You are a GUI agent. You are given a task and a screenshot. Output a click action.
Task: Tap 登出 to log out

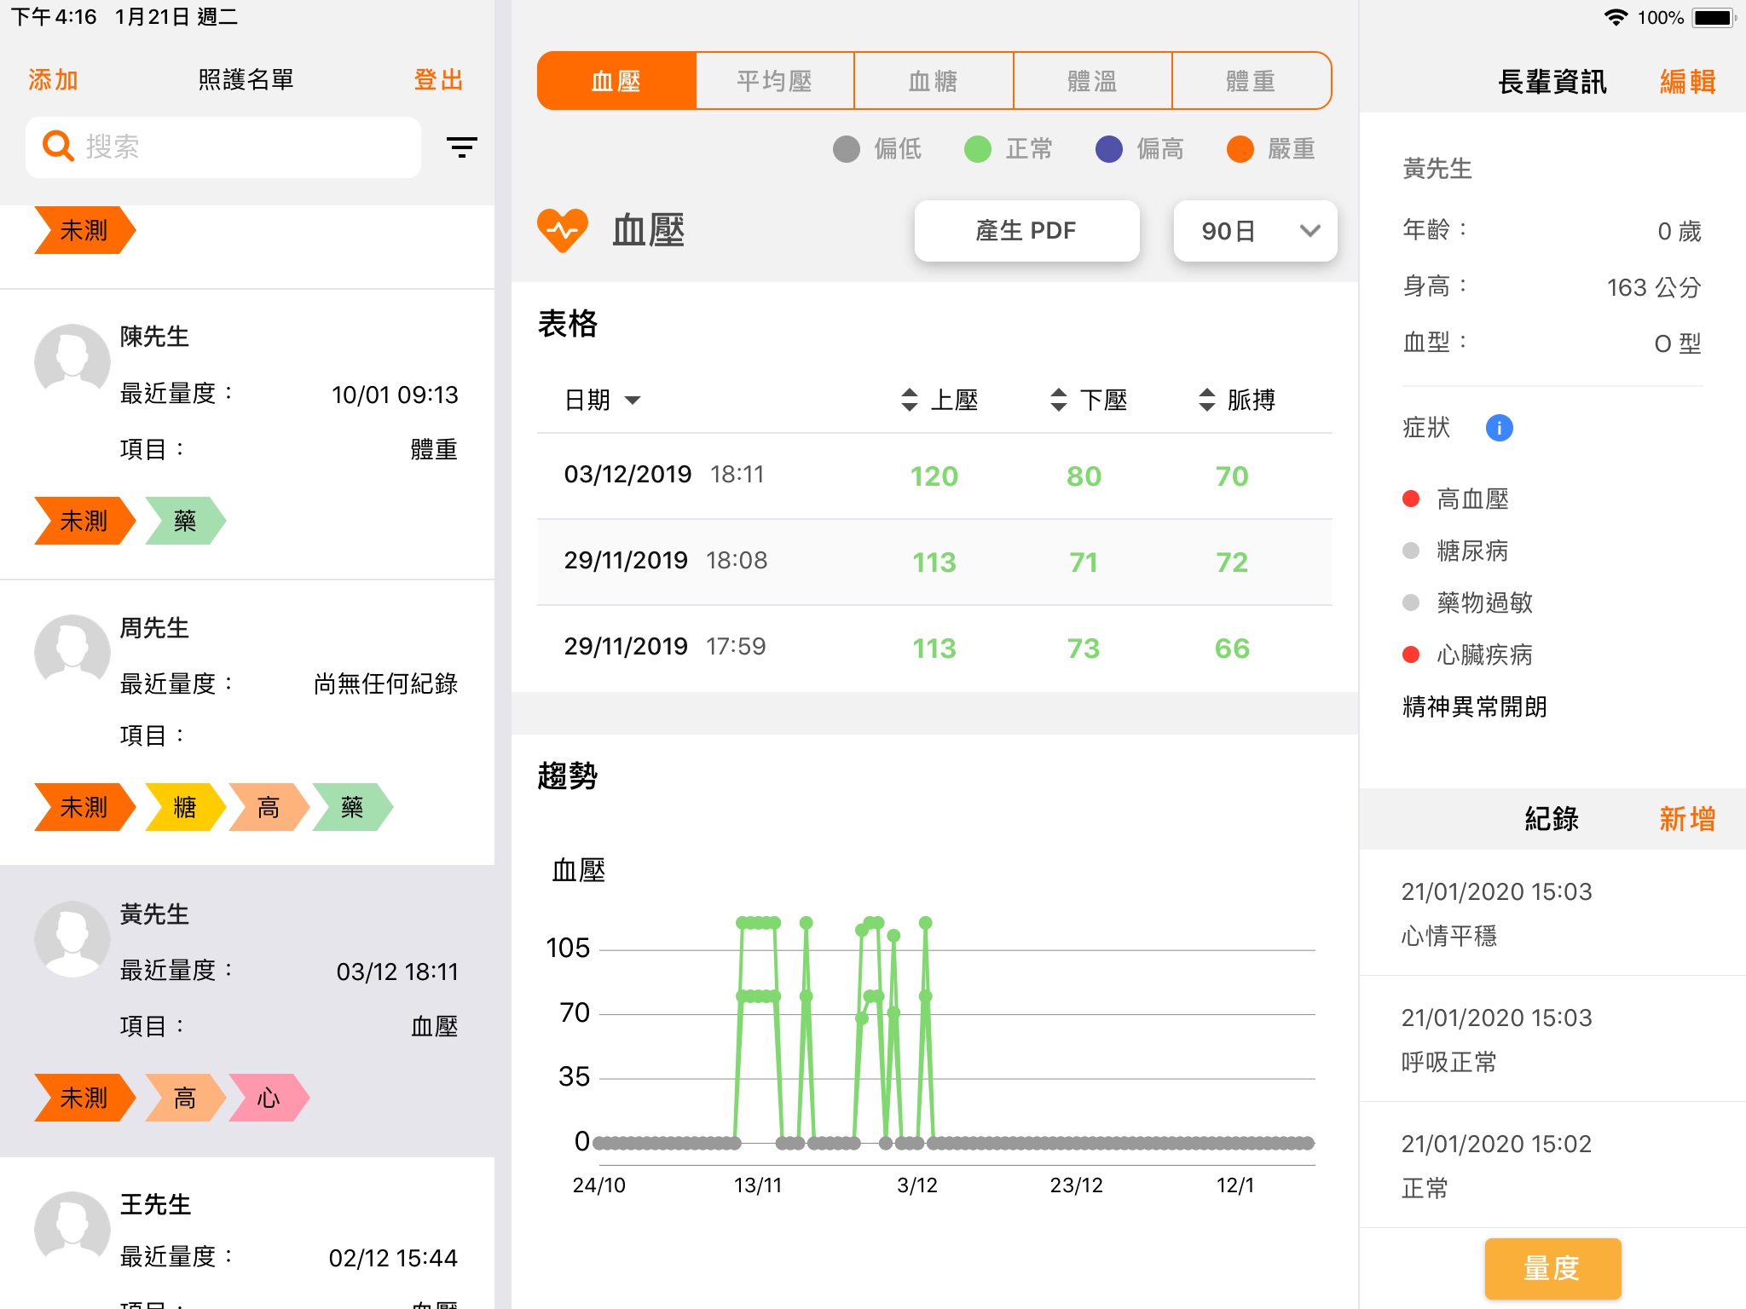pyautogui.click(x=438, y=80)
